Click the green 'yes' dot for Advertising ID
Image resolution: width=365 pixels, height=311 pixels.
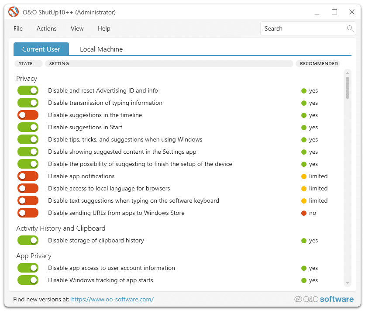click(304, 91)
